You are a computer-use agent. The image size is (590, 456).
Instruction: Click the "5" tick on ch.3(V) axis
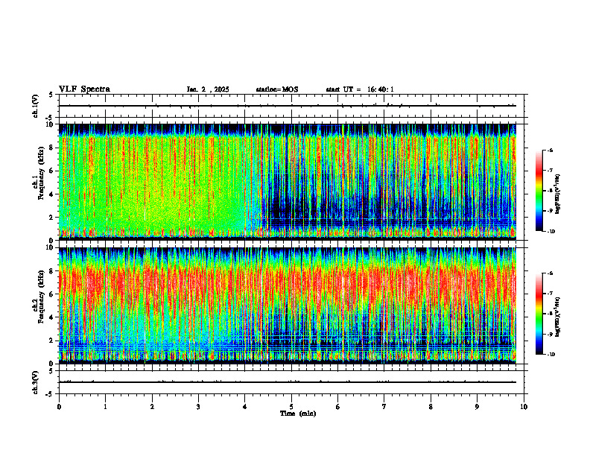[51, 371]
